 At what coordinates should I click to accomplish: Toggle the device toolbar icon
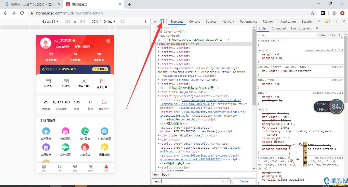pos(162,22)
